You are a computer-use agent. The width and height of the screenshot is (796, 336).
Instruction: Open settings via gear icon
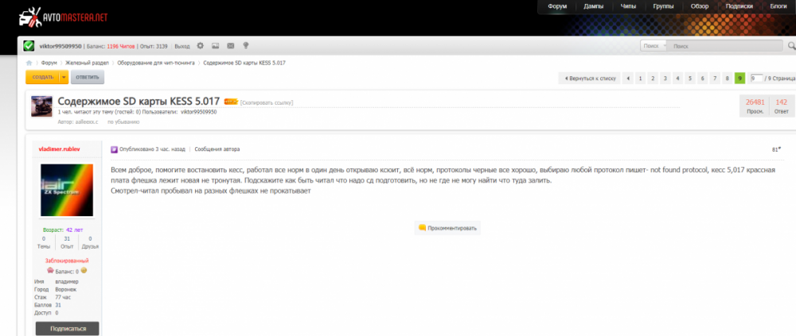200,45
